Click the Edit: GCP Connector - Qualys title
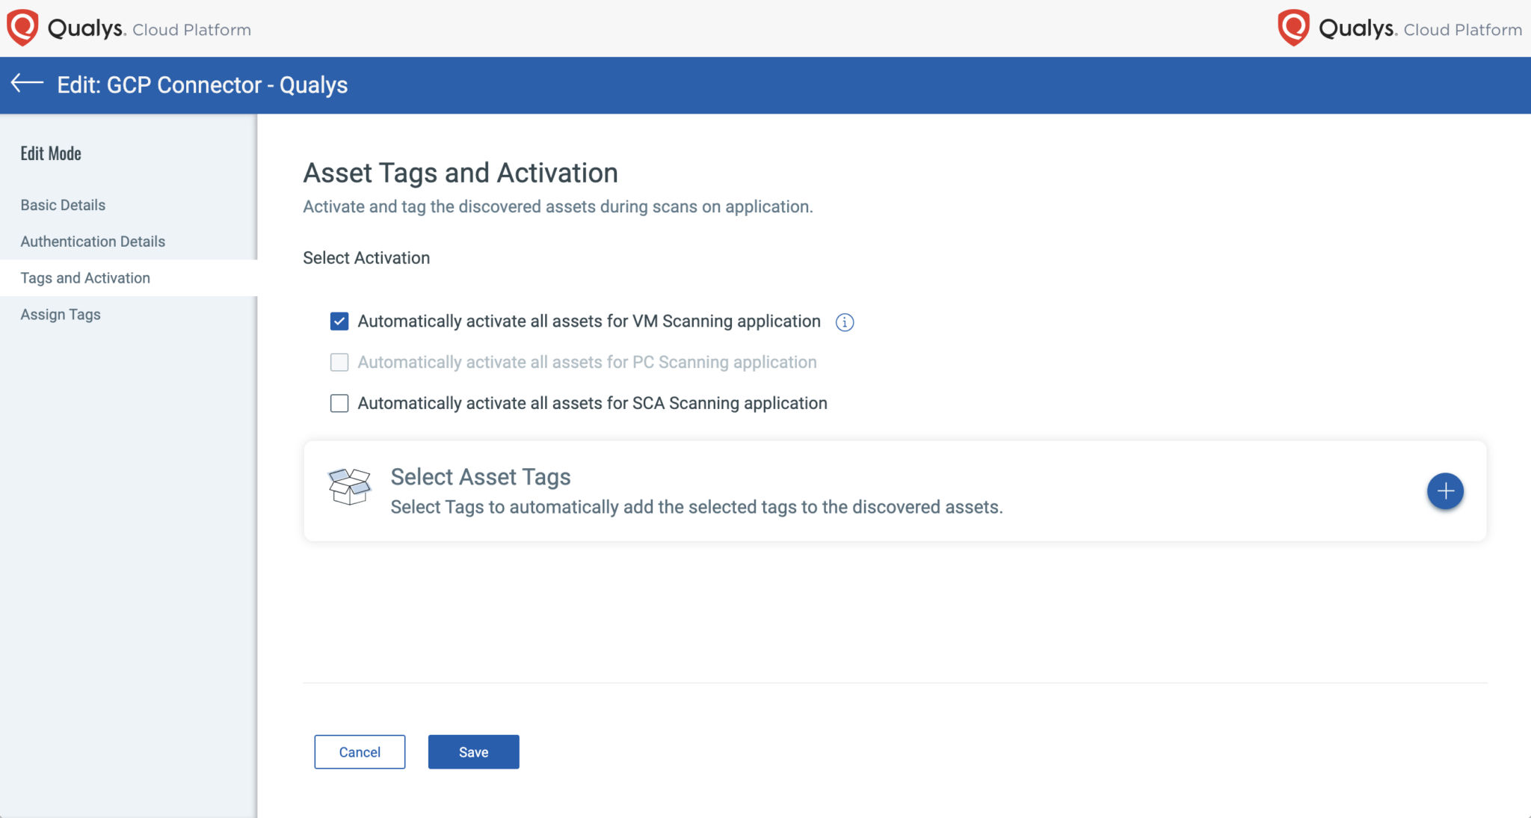1531x818 pixels. tap(202, 84)
